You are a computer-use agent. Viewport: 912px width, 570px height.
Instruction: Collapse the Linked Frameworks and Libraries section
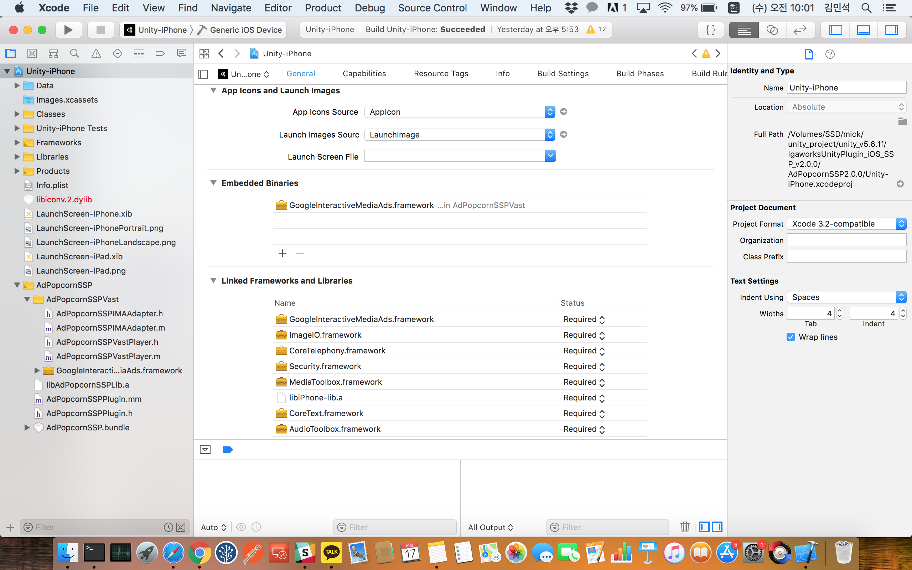click(213, 280)
